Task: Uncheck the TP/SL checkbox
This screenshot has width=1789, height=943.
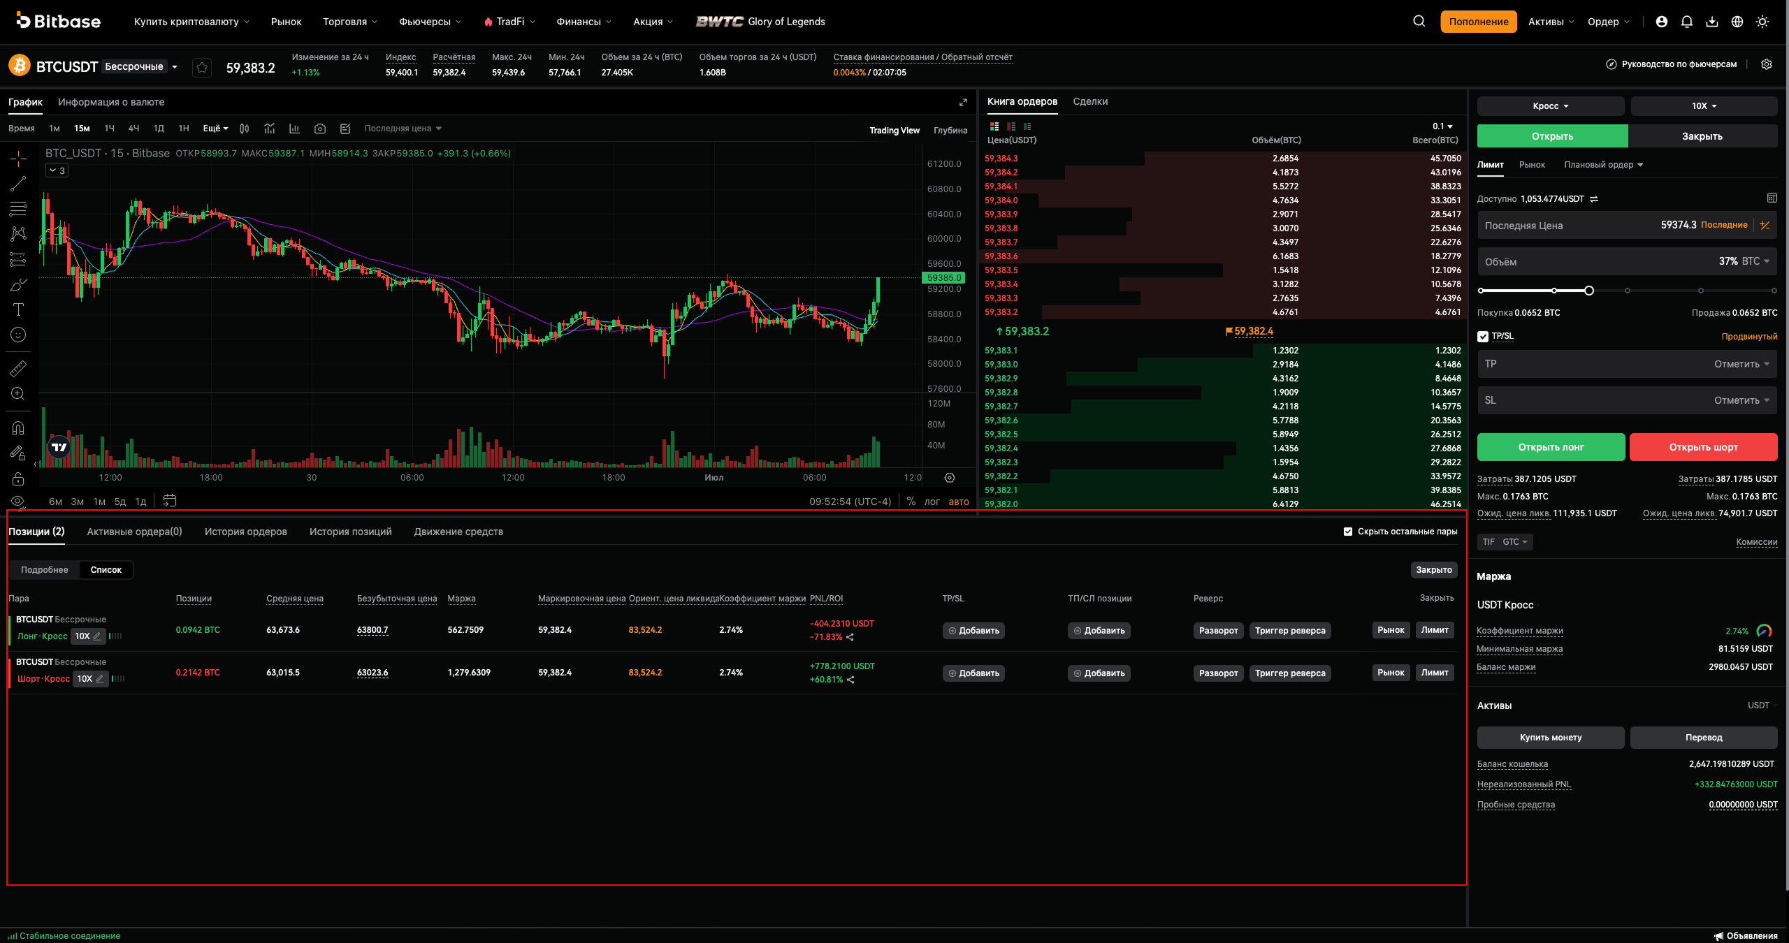Action: click(x=1483, y=337)
